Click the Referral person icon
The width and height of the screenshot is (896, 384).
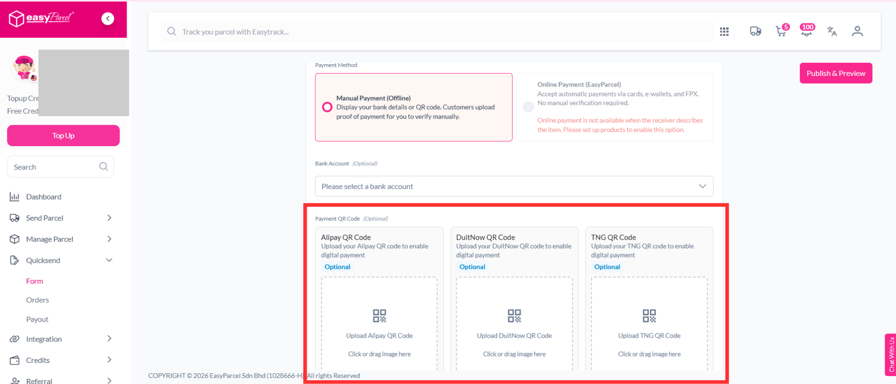[x=15, y=381]
